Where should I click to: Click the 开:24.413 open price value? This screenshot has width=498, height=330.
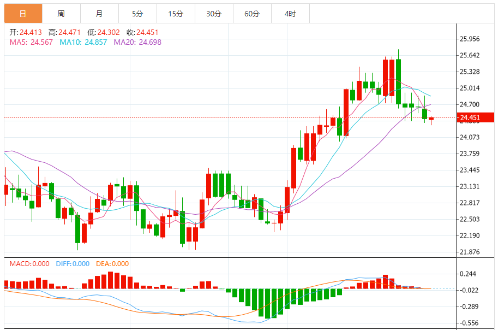coord(26,32)
